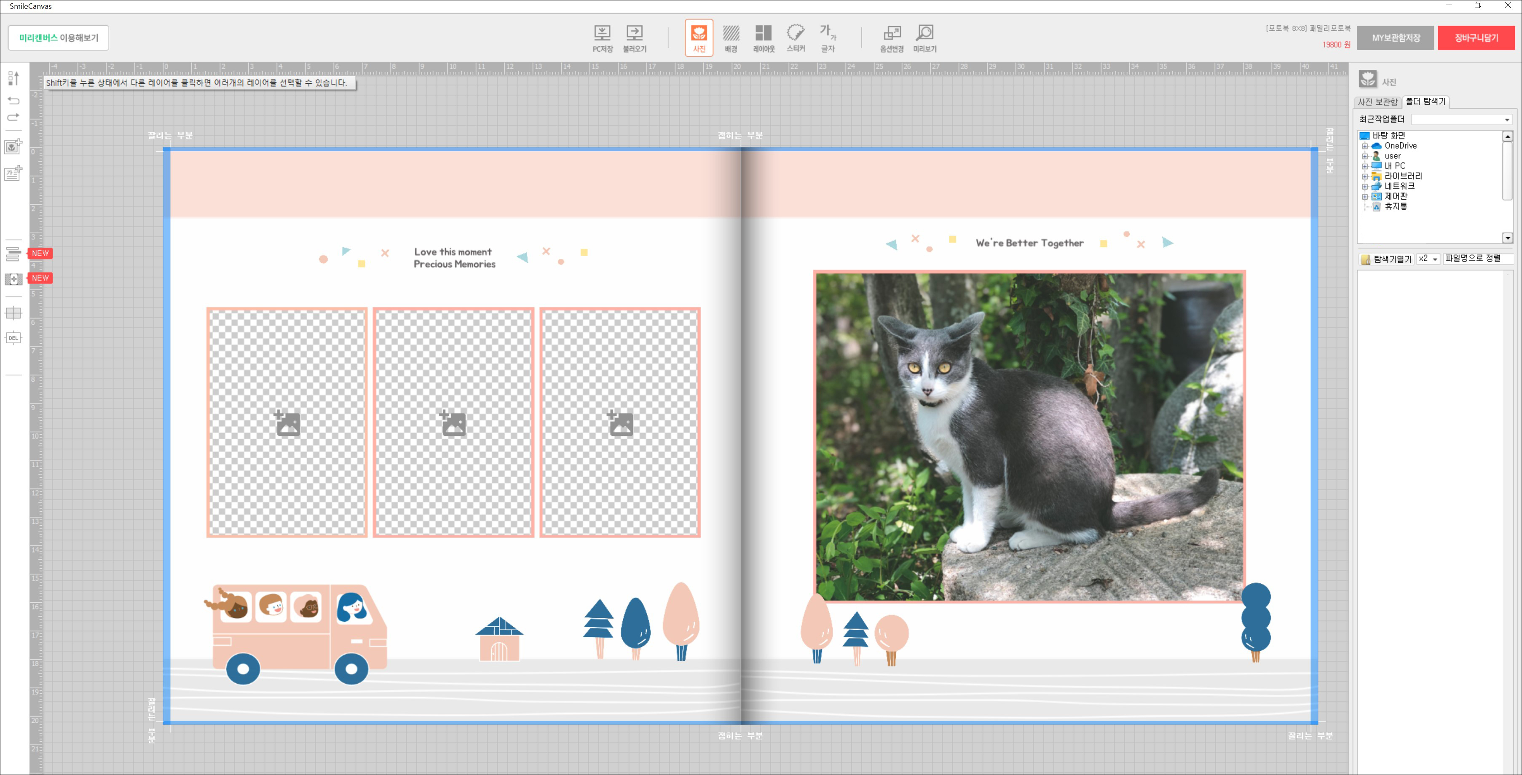Viewport: 1522px width, 775px height.
Task: Click the DEL delete icon
Action: (13, 338)
